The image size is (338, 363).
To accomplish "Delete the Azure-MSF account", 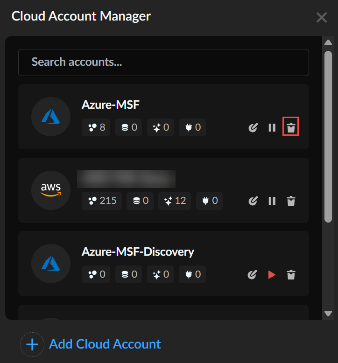I will click(x=291, y=127).
